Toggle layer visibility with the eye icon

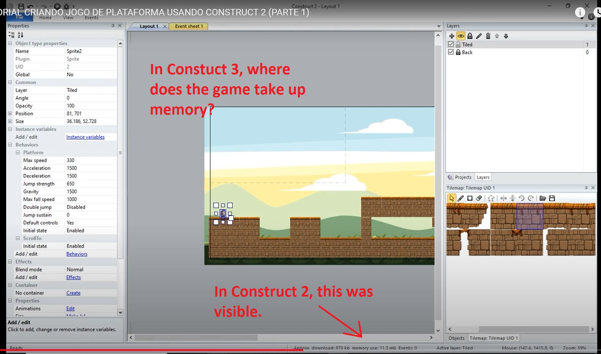(x=461, y=36)
